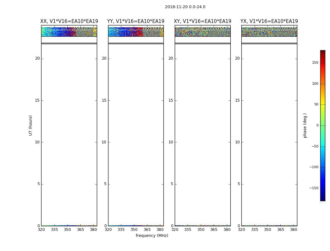This screenshot has height=251, width=330.
Task: Click the 365 frequency tick label of the XY panel
Action: coord(214,230)
